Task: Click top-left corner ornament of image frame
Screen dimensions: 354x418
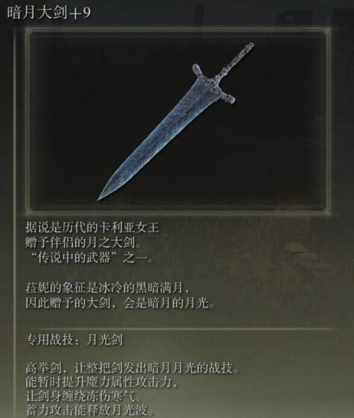Action: 29,31
